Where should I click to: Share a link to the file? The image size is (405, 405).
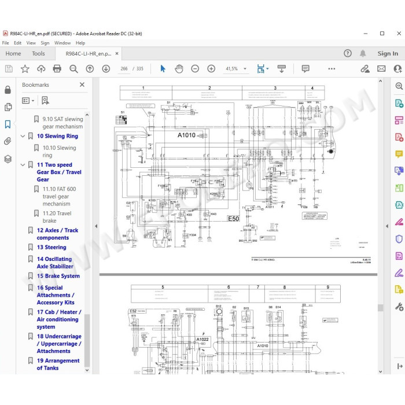point(365,69)
